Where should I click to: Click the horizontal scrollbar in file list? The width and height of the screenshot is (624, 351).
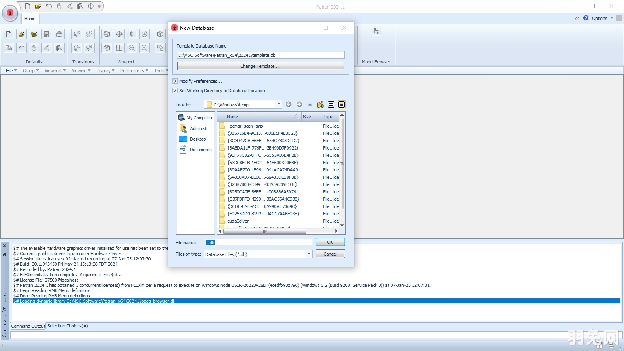265,231
